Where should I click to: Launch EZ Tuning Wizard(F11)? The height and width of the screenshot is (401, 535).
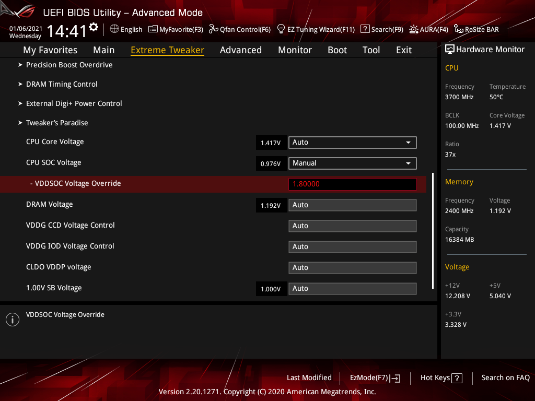click(x=316, y=29)
